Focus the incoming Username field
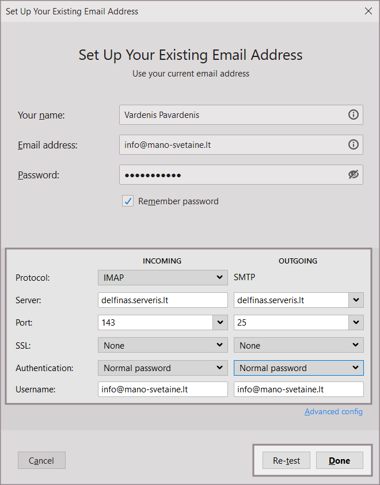Screen dimensions: 380x485 (x=162, y=389)
